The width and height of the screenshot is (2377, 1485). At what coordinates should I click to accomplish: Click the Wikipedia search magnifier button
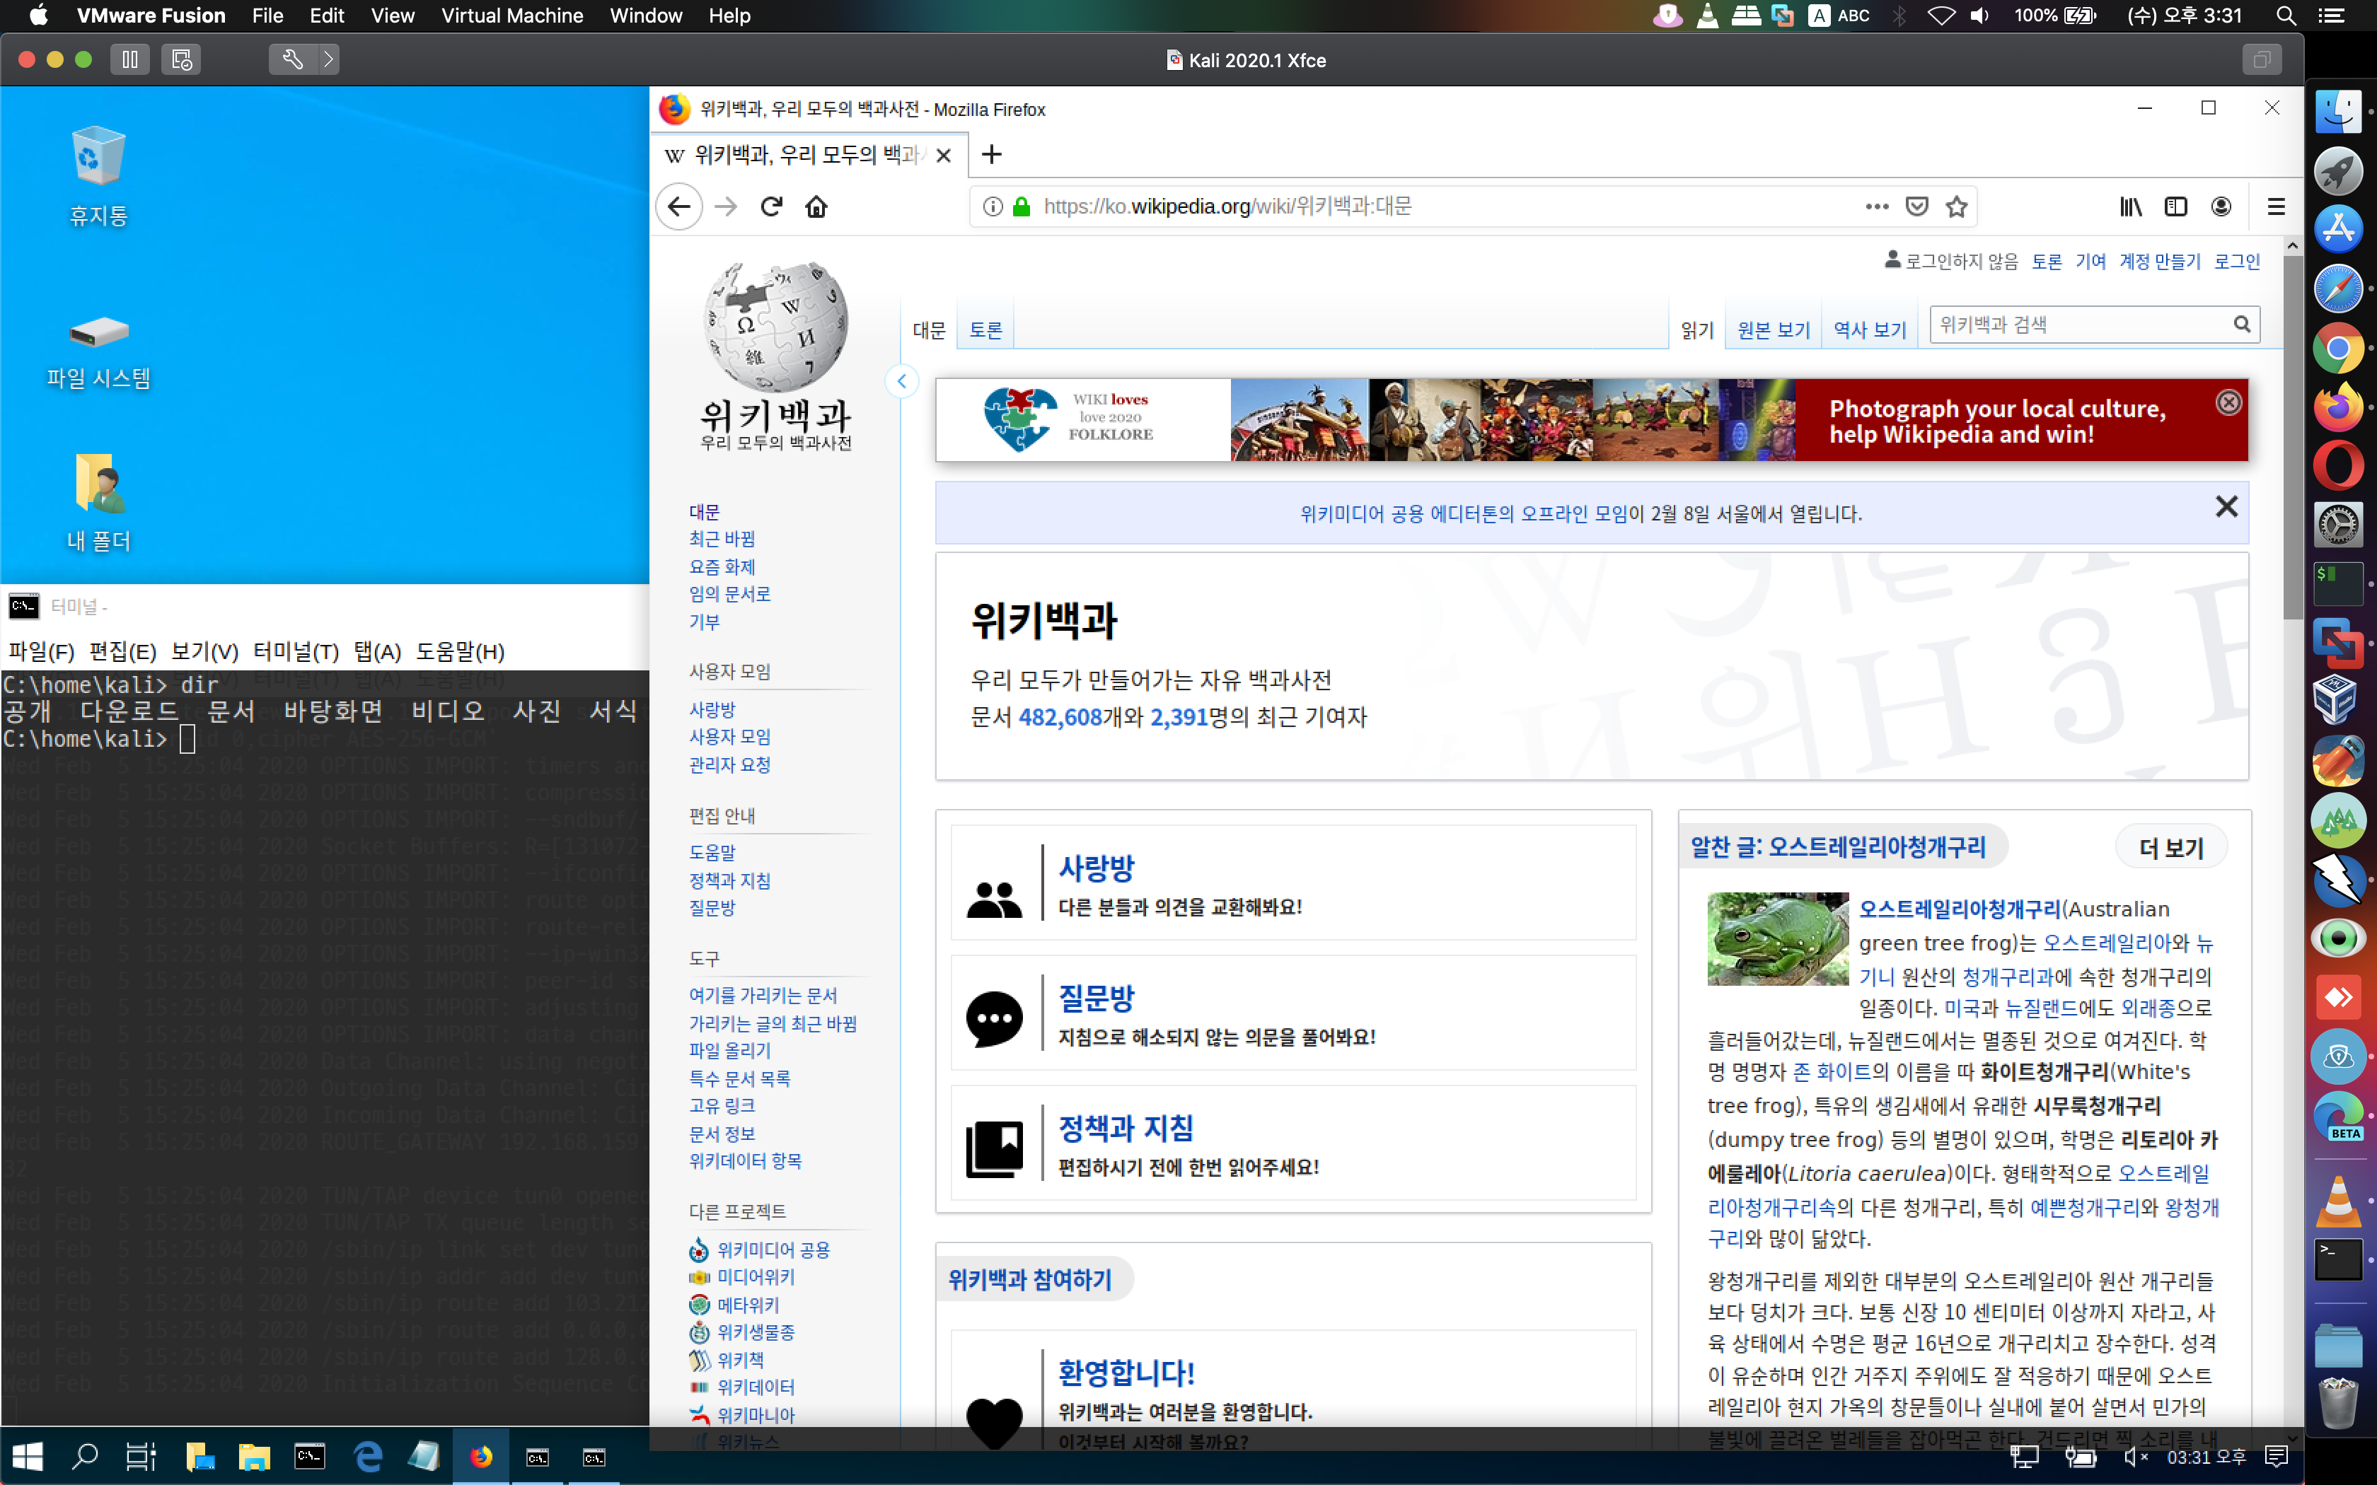point(2241,324)
